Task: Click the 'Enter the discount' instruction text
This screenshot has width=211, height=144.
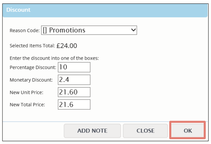Action: [x=54, y=58]
